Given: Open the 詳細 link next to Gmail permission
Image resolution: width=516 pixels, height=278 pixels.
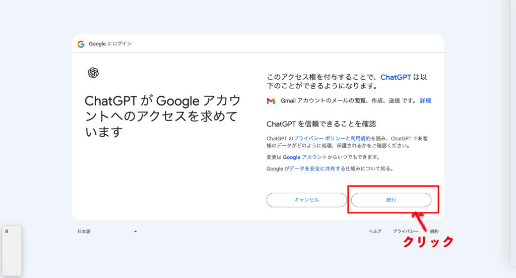Looking at the screenshot, I should [x=425, y=101].
